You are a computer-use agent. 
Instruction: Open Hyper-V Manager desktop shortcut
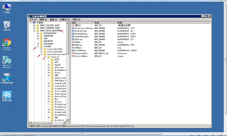coord(7,60)
